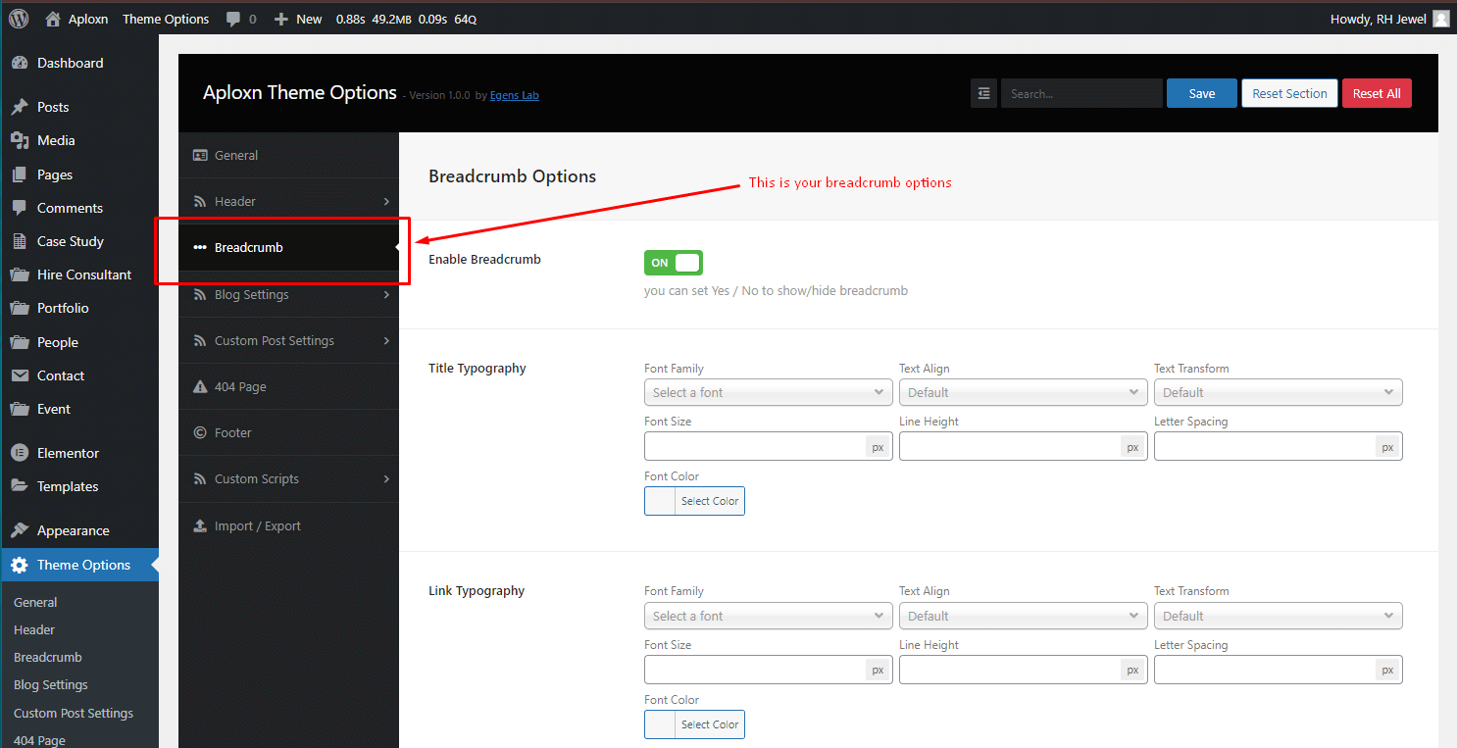Click the Pages icon in sidebar
The height and width of the screenshot is (748, 1457).
tap(20, 175)
